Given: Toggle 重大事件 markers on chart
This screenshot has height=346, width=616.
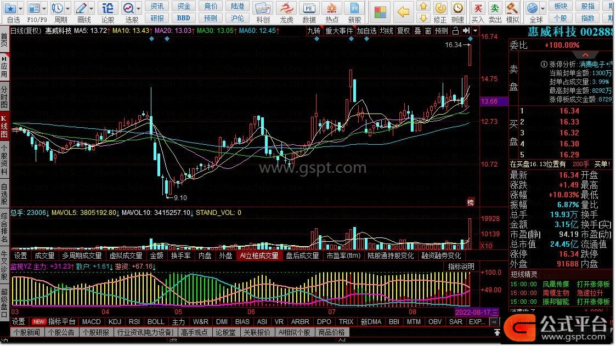Looking at the screenshot, I should (339, 31).
